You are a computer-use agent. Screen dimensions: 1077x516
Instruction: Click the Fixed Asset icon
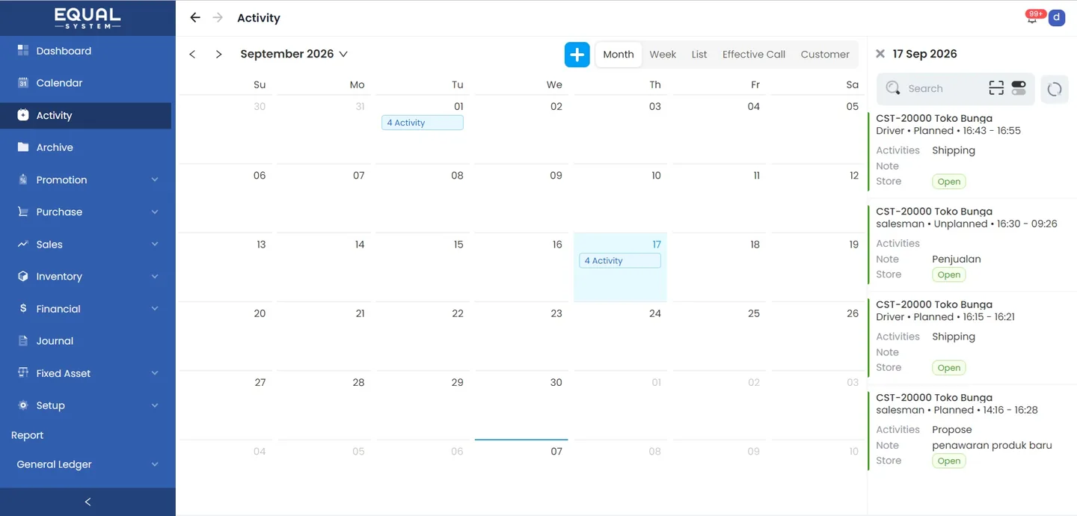point(22,373)
